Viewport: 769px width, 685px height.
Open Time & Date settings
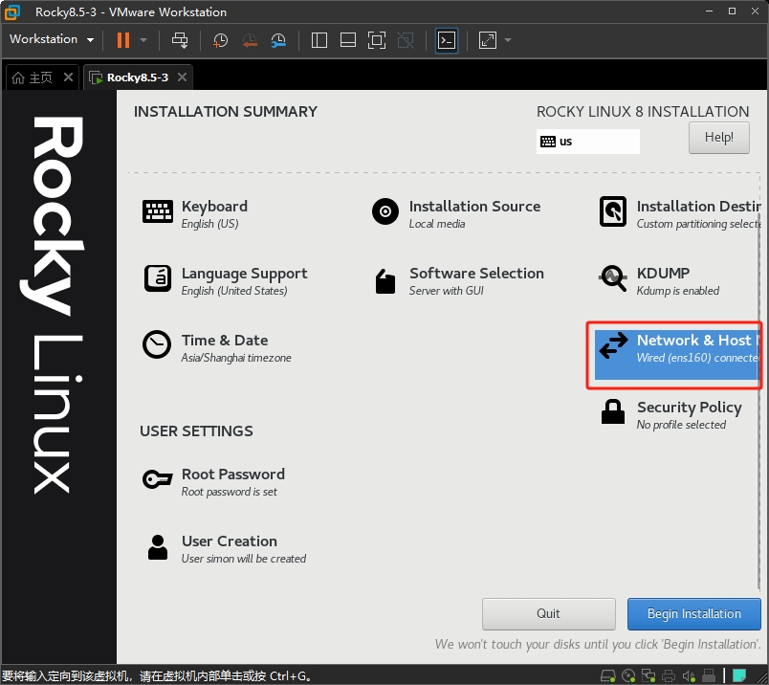pos(217,348)
